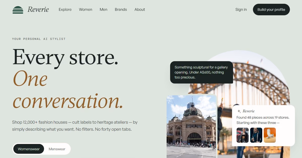Open the orange sneaker product thumbnail
This screenshot has height=158, width=302.
(270, 135)
